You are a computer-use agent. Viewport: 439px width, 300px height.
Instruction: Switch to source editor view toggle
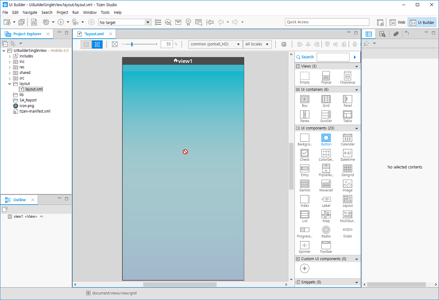[86, 44]
